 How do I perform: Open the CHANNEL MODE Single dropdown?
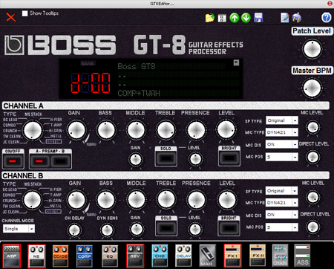click(19, 229)
